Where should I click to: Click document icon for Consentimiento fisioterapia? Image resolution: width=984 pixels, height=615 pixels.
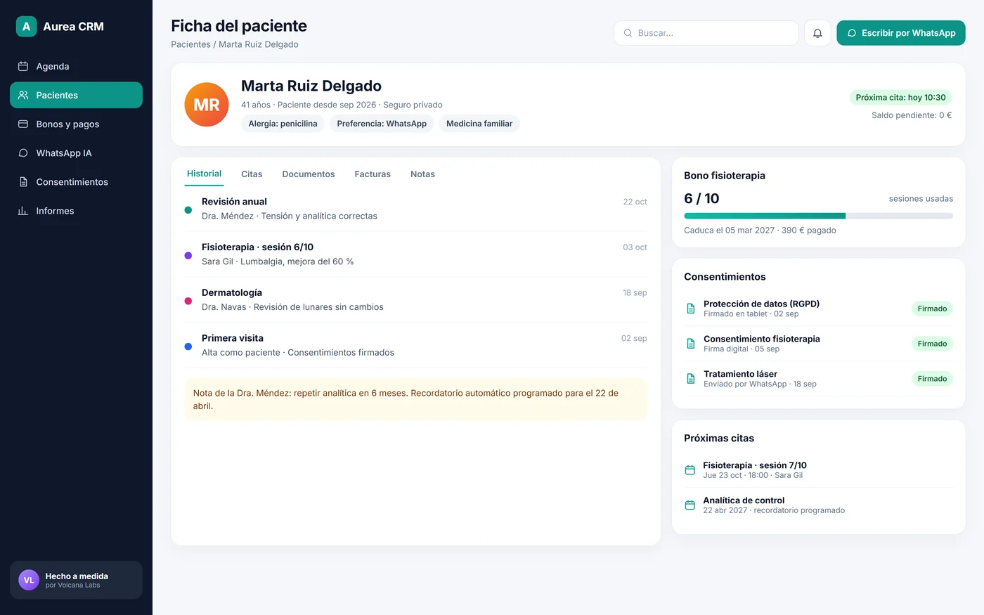[x=690, y=344]
